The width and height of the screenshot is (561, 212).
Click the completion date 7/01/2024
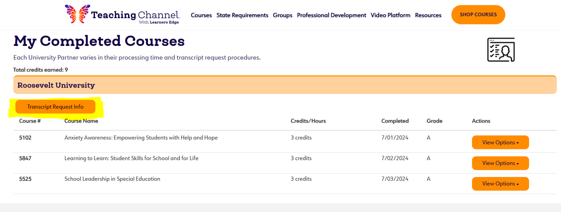(395, 138)
